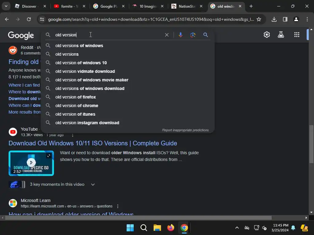The image size is (314, 235).
Task: Open 'How can i download older version' result
Action: 71,213
